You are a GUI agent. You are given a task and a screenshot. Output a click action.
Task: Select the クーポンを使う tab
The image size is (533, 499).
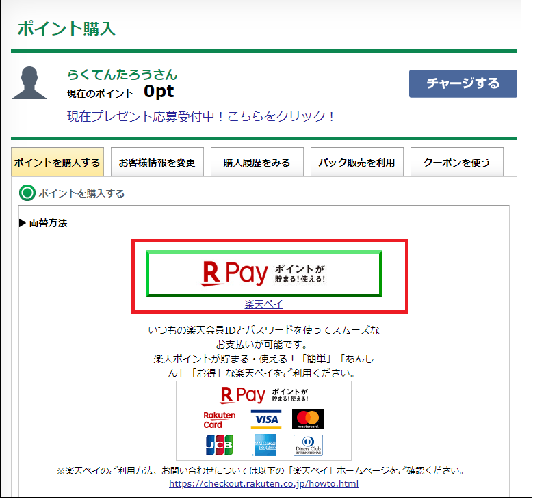tap(457, 162)
